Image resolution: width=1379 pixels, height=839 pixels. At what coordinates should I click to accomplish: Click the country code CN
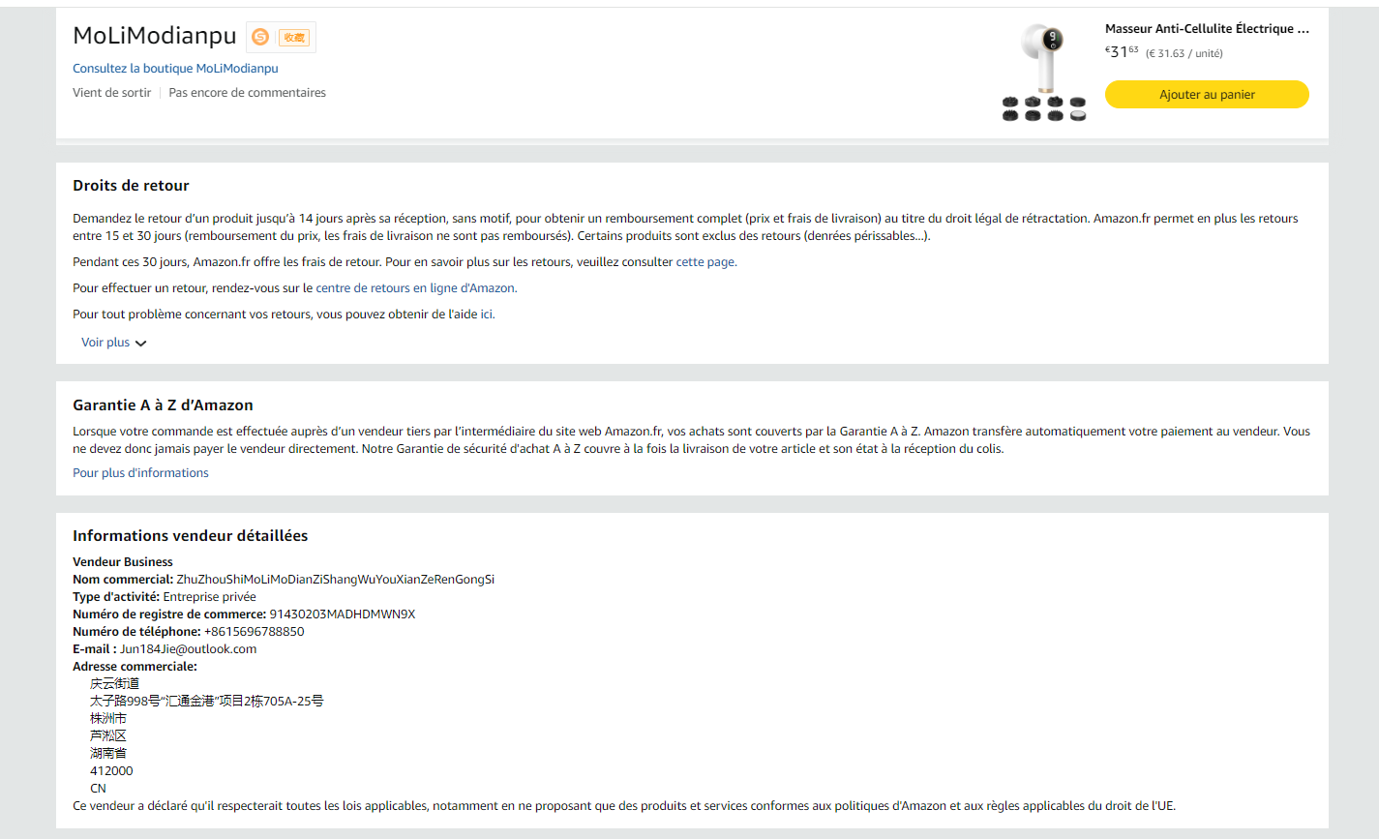[99, 789]
